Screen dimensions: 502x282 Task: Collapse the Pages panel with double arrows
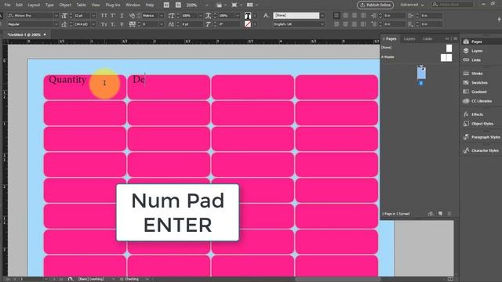[x=447, y=38]
